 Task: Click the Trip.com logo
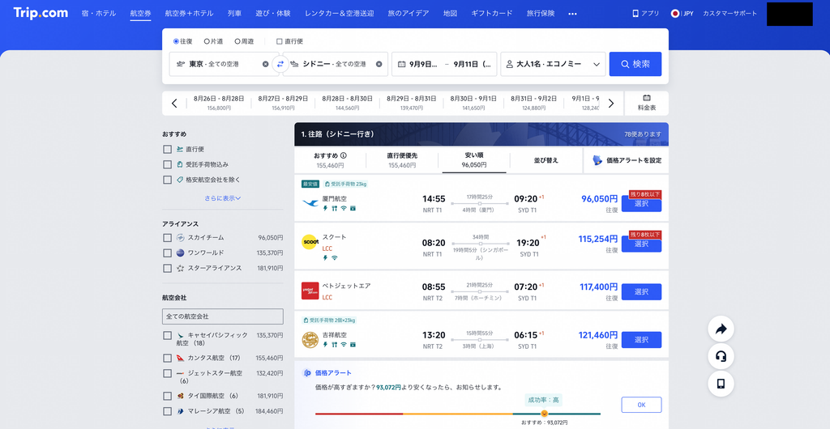[x=41, y=13]
